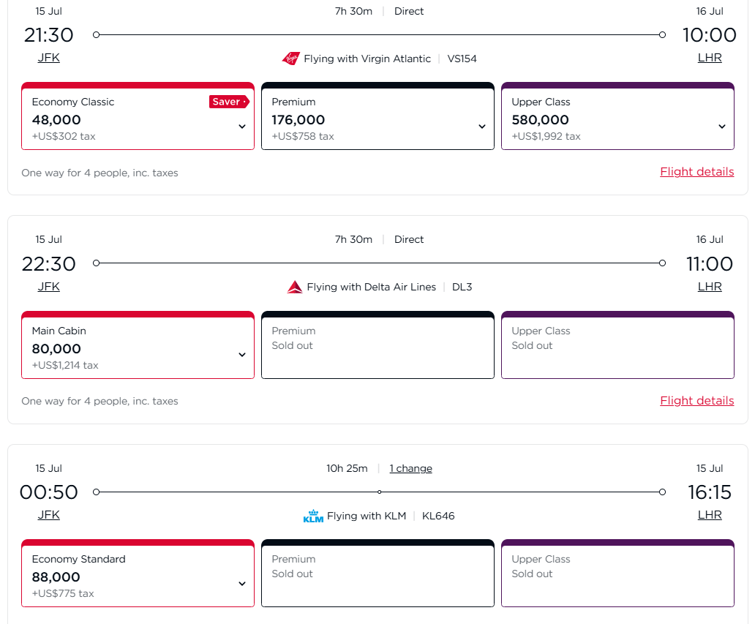
Task: Click the Saver tag on Economy Classic
Action: [x=228, y=102]
